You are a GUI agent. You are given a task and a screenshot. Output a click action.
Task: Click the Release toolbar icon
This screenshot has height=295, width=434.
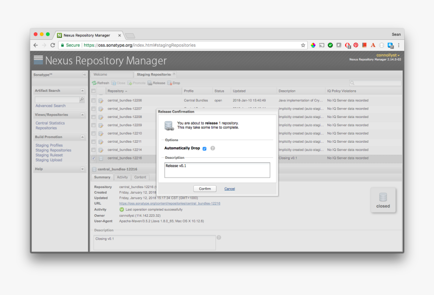(150, 83)
